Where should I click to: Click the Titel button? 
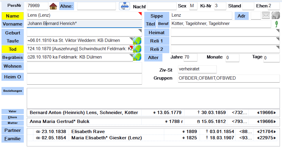[x=151, y=24]
